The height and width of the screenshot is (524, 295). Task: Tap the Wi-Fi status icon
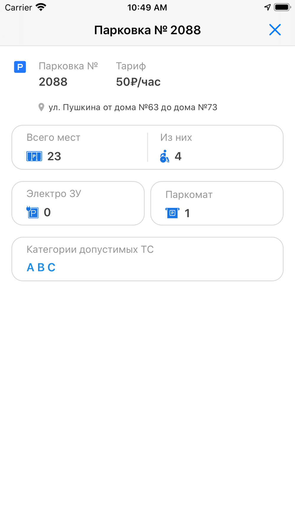pos(41,7)
